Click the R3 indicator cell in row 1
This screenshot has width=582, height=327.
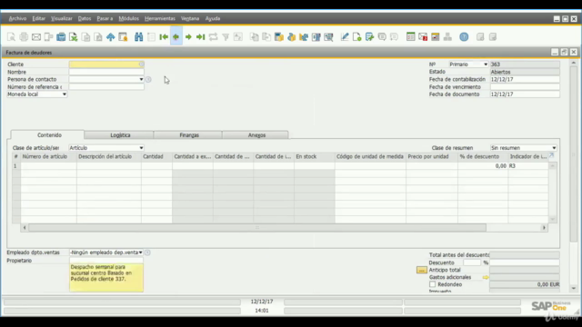pyautogui.click(x=528, y=166)
